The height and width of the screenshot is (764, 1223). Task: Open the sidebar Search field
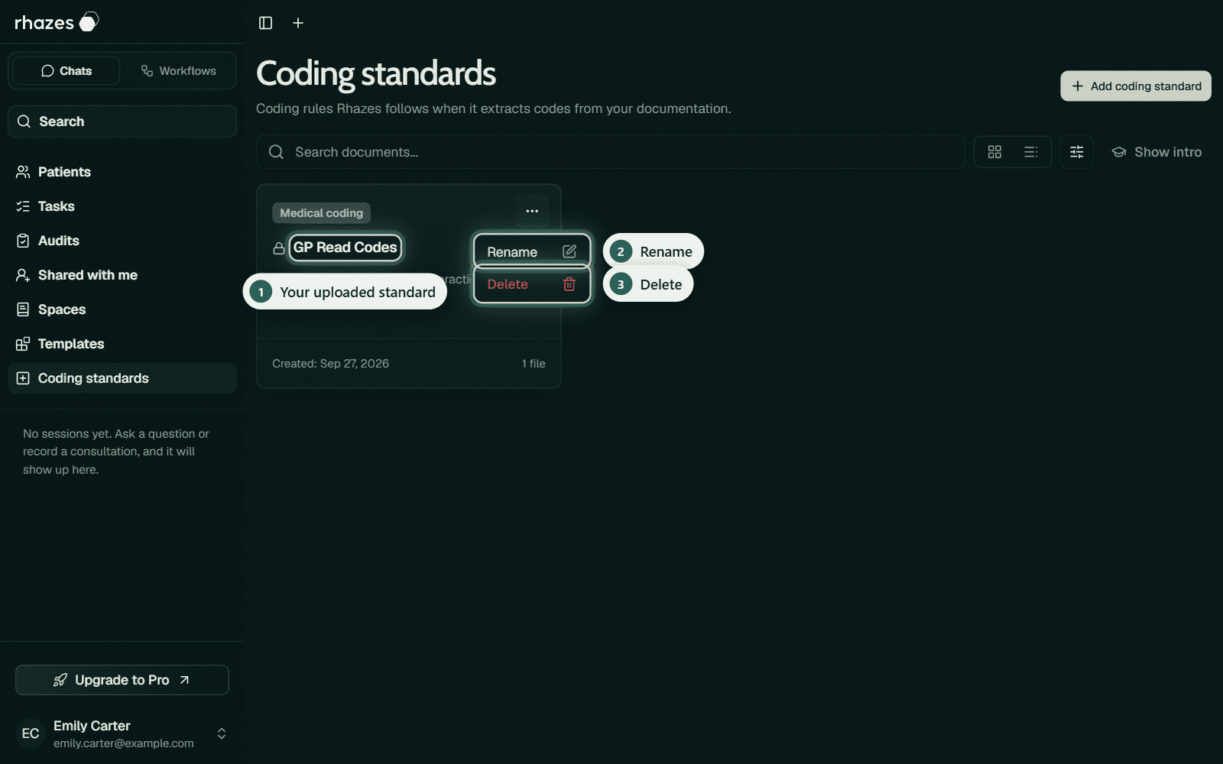click(x=122, y=121)
